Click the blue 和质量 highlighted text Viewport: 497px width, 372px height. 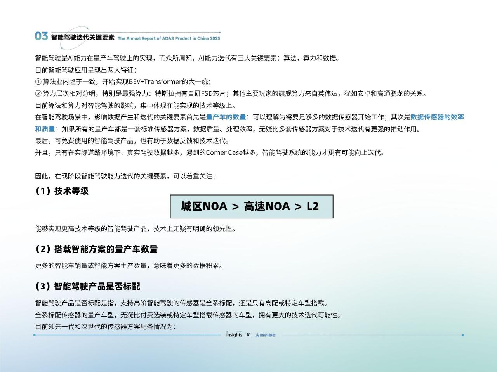tap(45, 129)
